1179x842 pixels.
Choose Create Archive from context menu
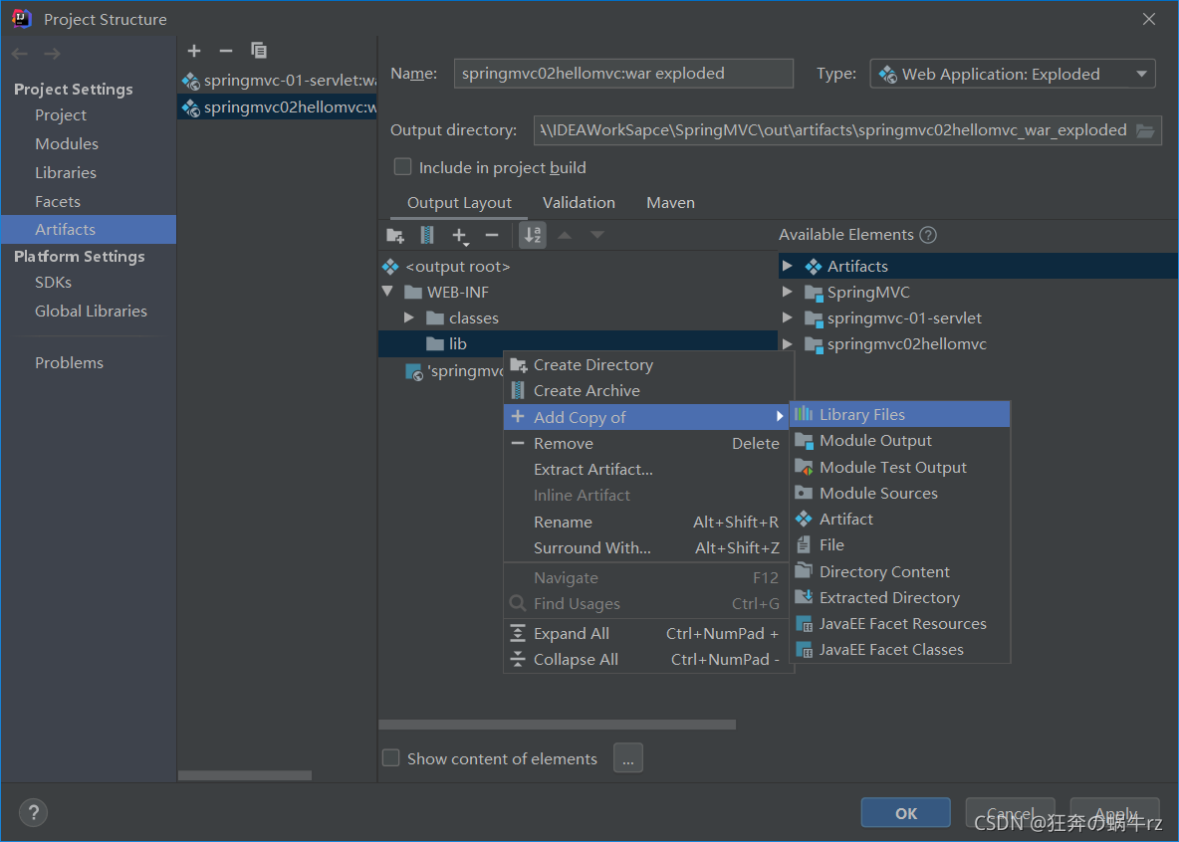(648, 391)
